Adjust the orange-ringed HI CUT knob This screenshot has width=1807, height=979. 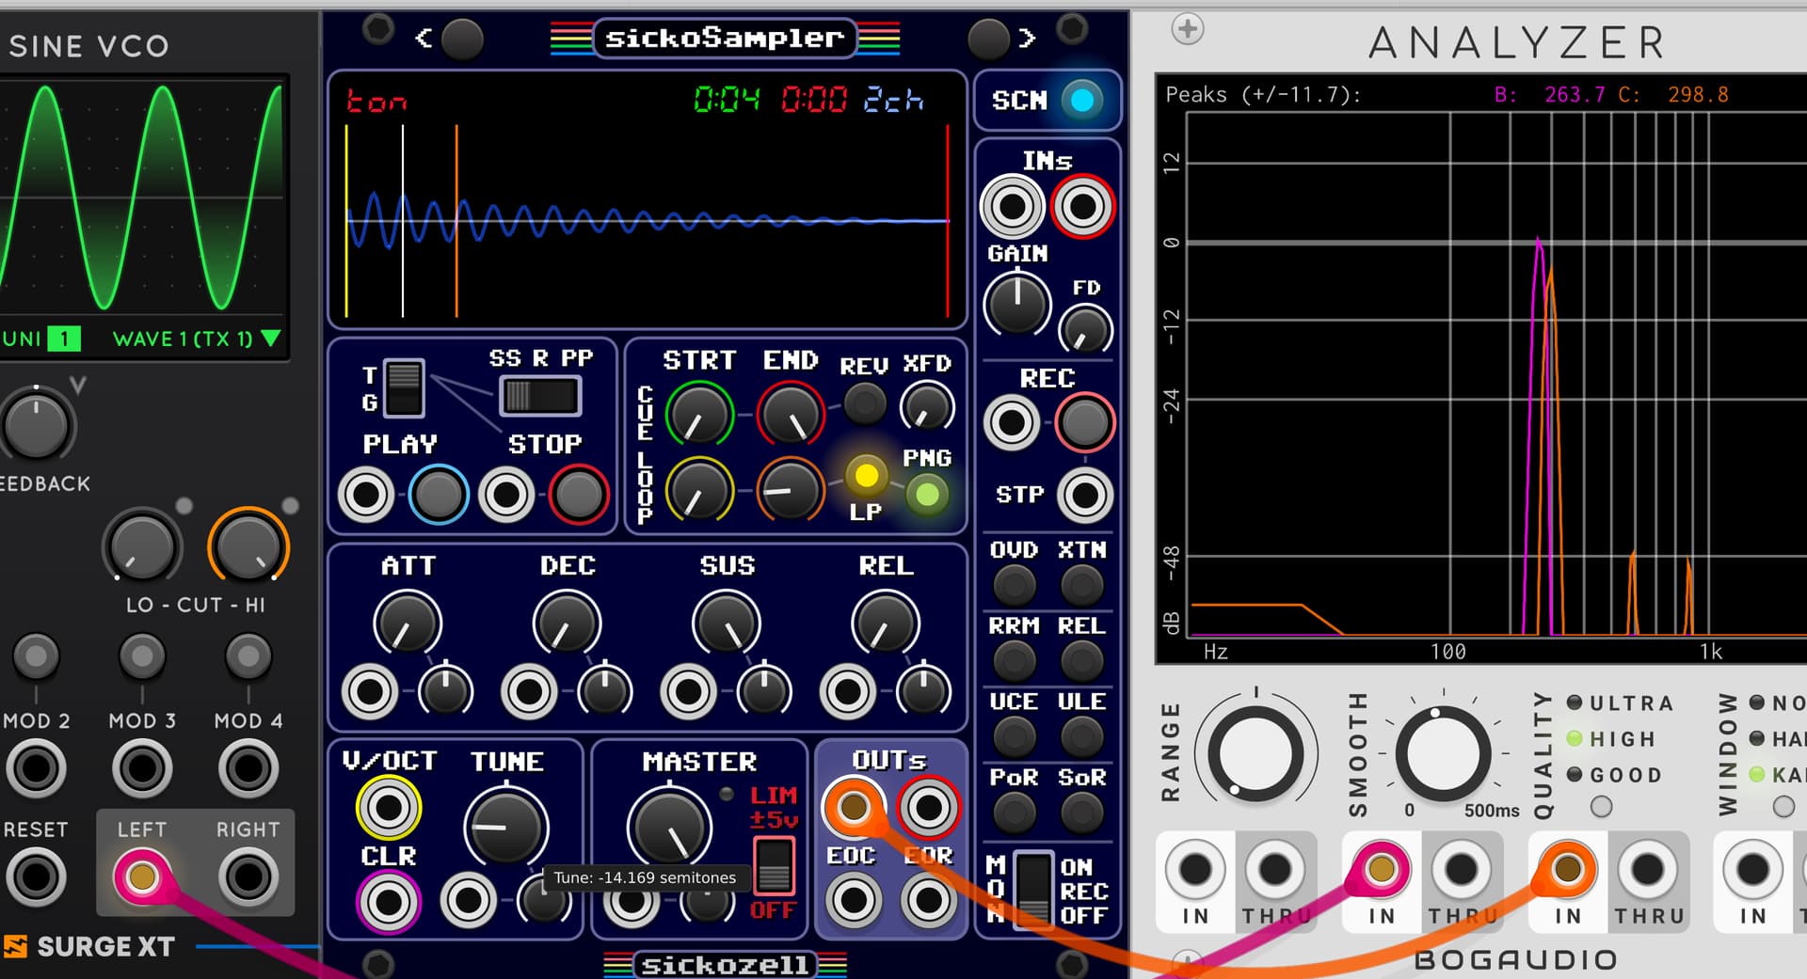[248, 547]
